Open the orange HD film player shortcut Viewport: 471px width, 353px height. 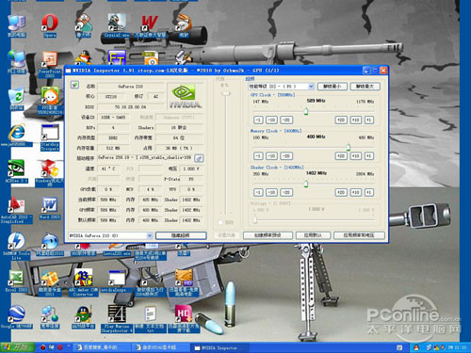pos(184,282)
